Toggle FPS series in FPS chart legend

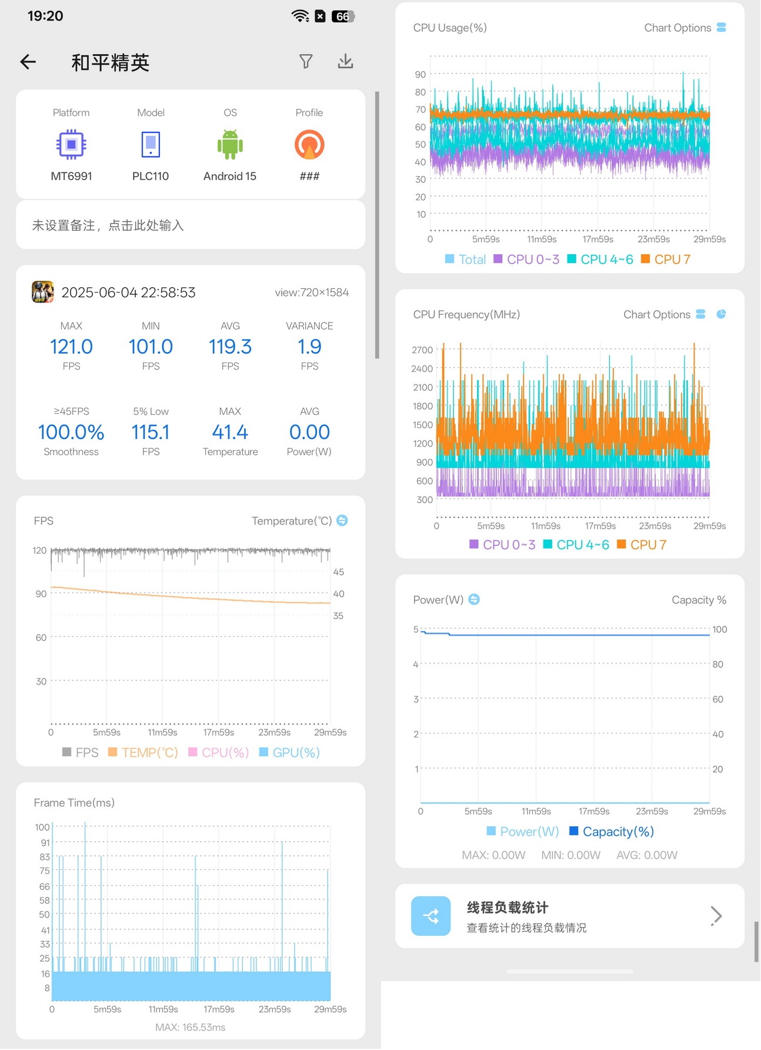coord(81,752)
